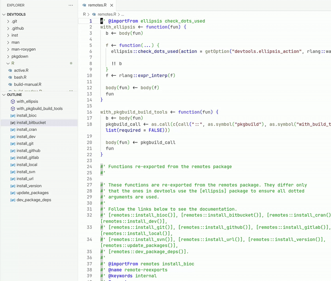
Task: Click the variable icon of install_gitlab
Action: click(13, 157)
